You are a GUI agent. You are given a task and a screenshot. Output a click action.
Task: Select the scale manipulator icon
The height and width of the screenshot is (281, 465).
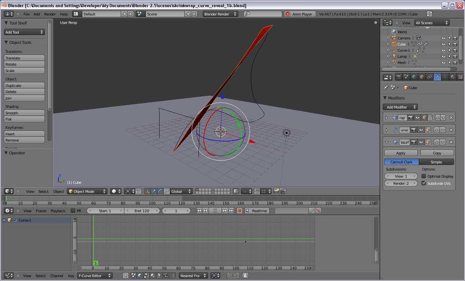point(167,192)
